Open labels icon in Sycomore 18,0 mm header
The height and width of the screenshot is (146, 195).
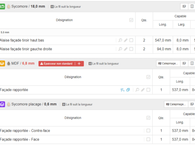184,6
